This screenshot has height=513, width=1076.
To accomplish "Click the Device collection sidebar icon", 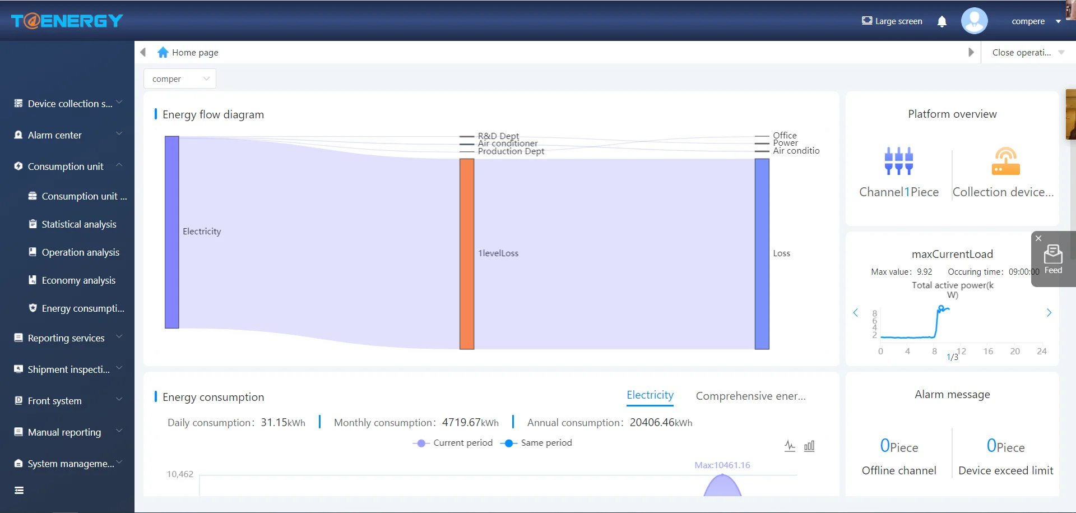I will 18,104.
